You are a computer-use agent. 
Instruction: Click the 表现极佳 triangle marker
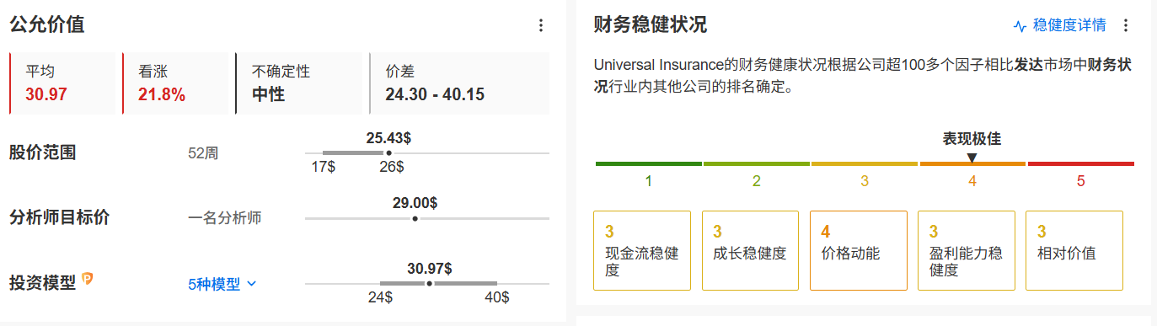pos(972,158)
